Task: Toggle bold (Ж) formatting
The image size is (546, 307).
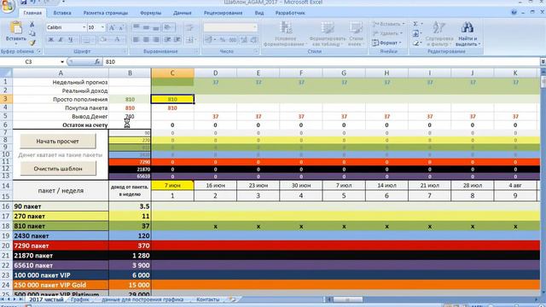Action: tap(51, 40)
